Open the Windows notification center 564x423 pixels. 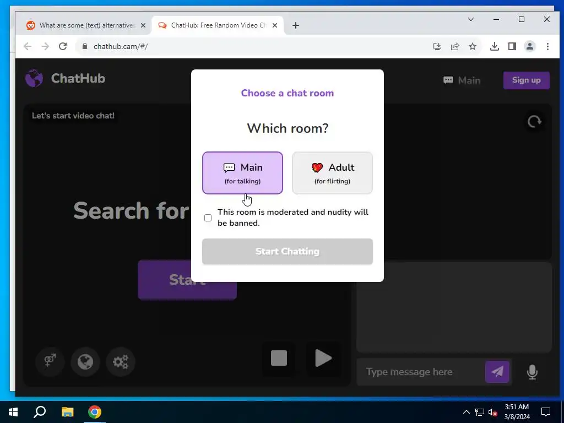click(x=546, y=412)
